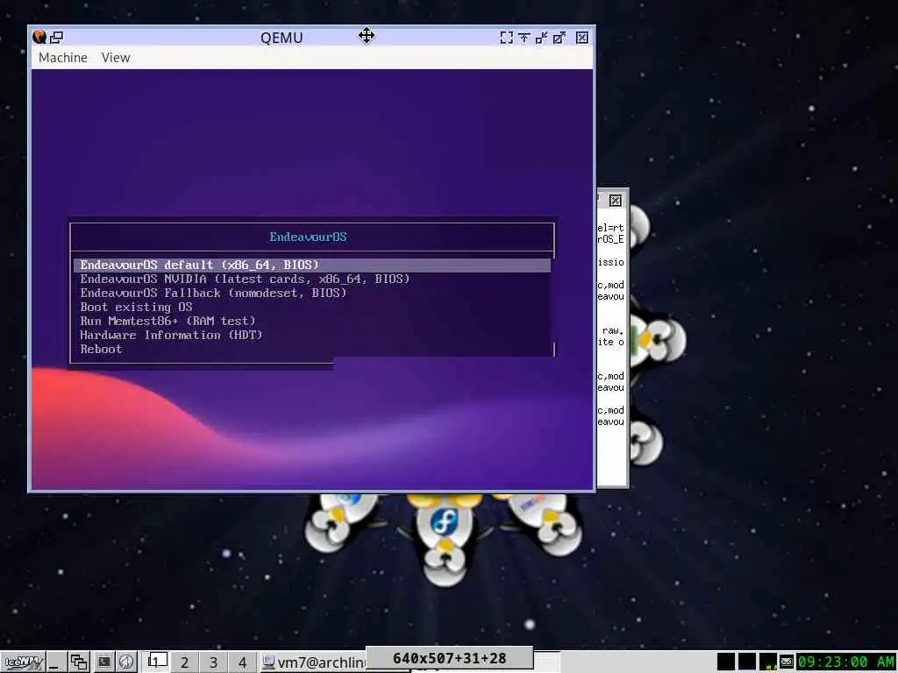Click the window depth icon beside QEMU logo
Viewport: 898px width, 673px height.
tap(56, 37)
